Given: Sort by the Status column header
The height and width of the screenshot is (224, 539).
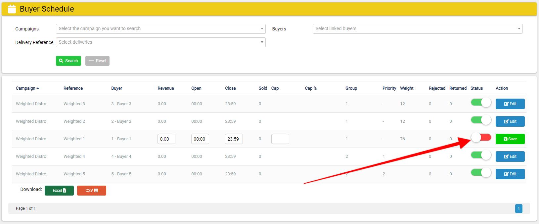Looking at the screenshot, I should pyautogui.click(x=477, y=88).
